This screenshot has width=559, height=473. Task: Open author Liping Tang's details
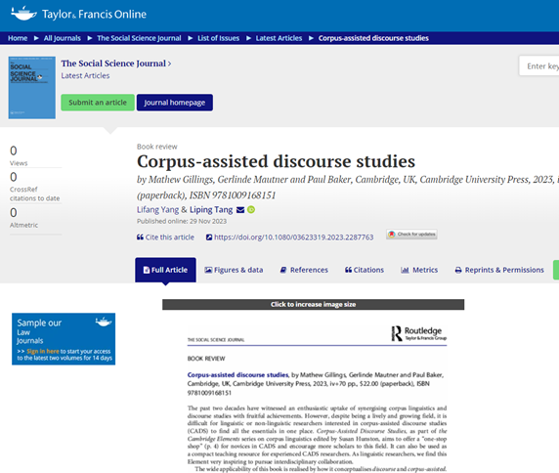pos(211,209)
